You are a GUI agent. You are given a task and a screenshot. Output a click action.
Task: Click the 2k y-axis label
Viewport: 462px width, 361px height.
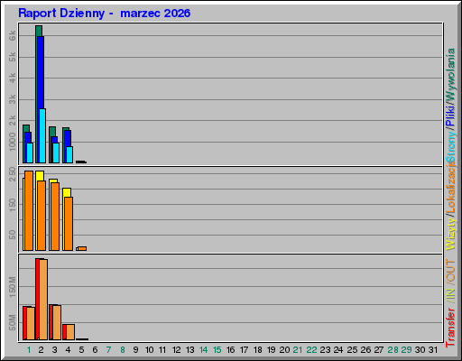13,120
